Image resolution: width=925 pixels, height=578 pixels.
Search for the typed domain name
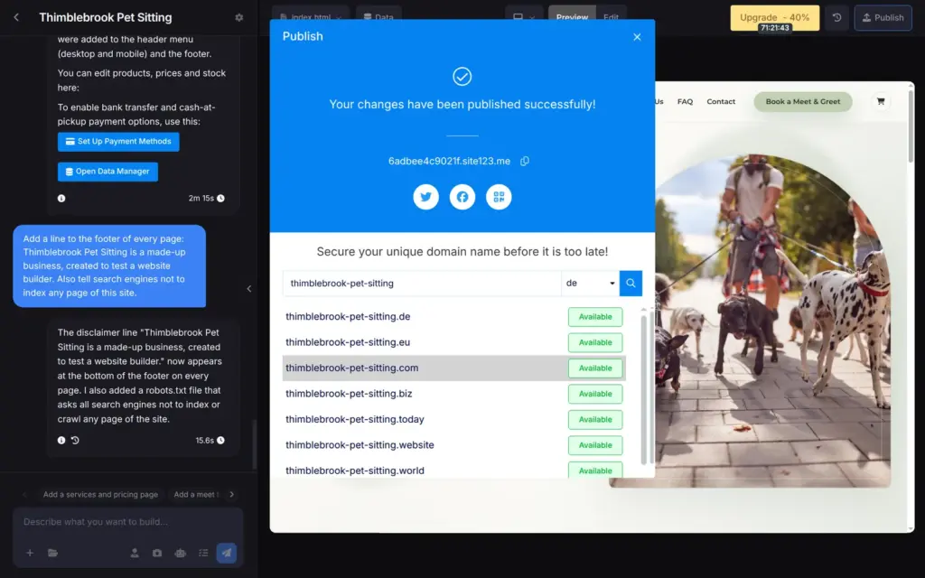(631, 283)
